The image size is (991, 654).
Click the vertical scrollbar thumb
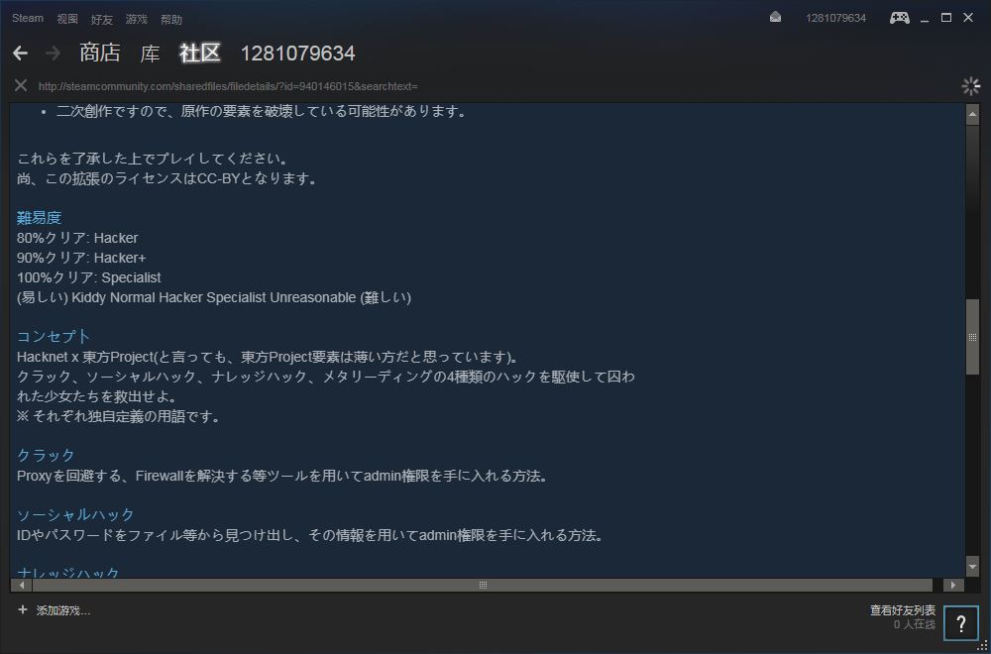(x=973, y=337)
